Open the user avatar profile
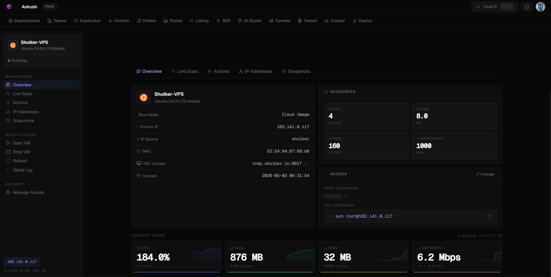The height and width of the screenshot is (277, 551). pyautogui.click(x=540, y=7)
